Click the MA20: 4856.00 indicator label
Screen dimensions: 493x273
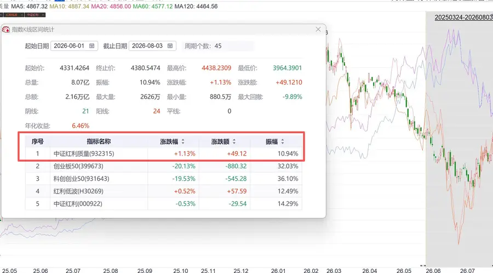pyautogui.click(x=111, y=6)
